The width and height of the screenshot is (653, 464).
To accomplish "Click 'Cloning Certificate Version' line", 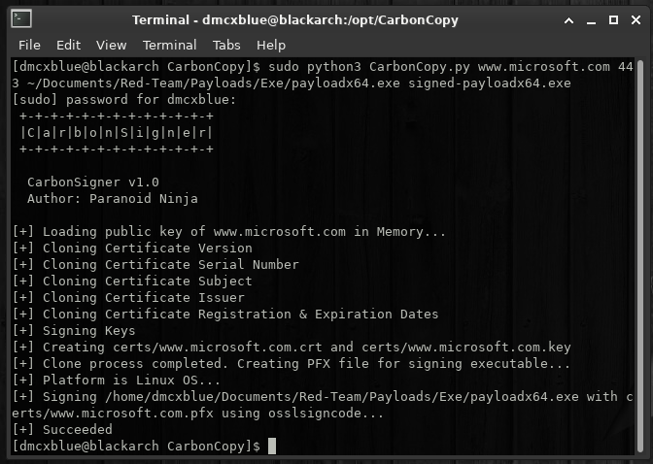I will tap(132, 249).
